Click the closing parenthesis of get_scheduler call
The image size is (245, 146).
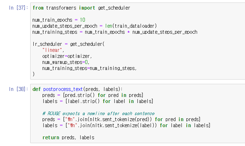pos(33,74)
